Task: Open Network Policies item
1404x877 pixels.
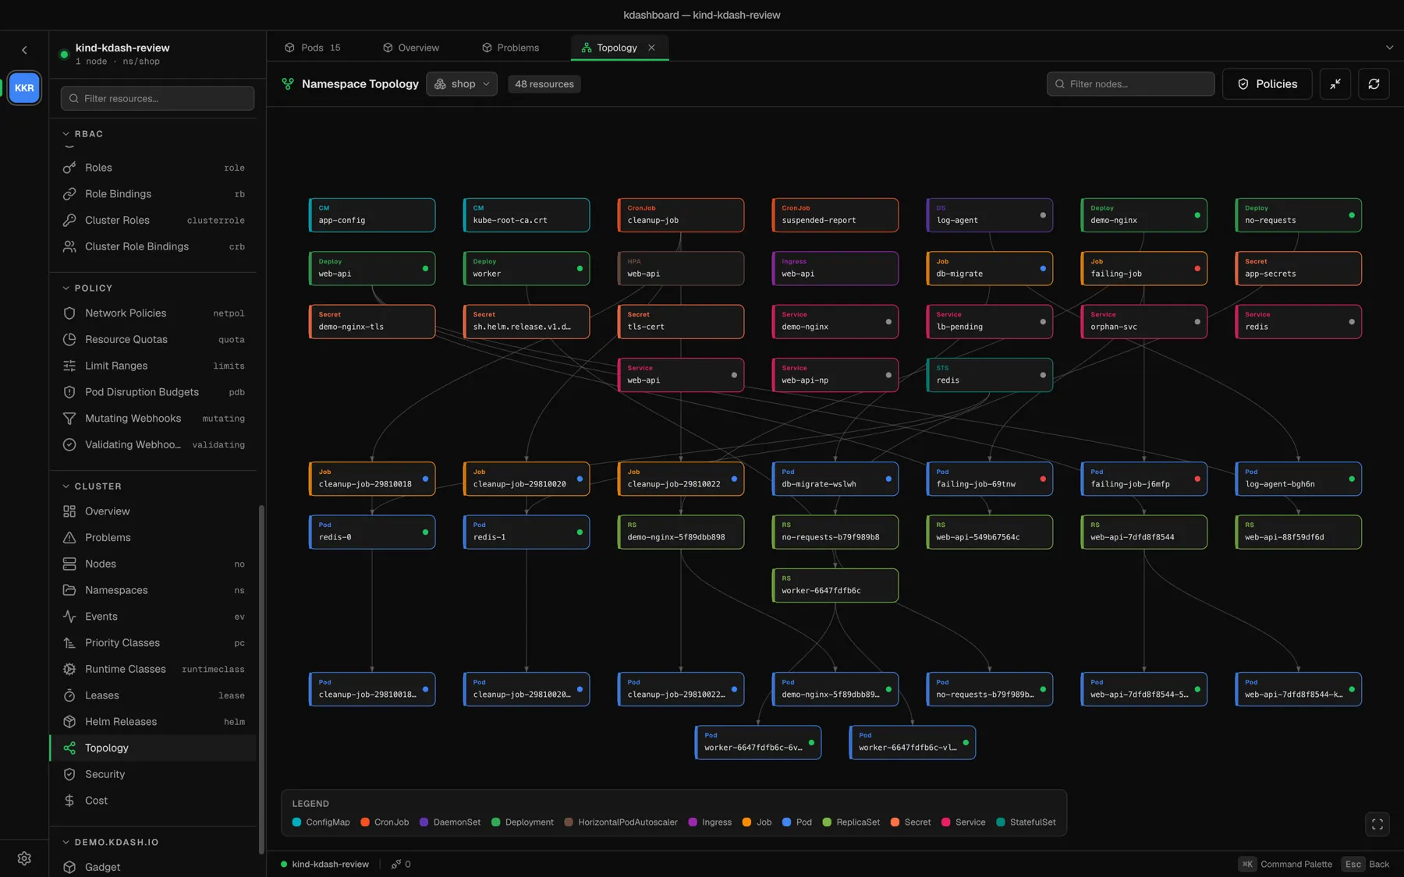Action: 154,313
